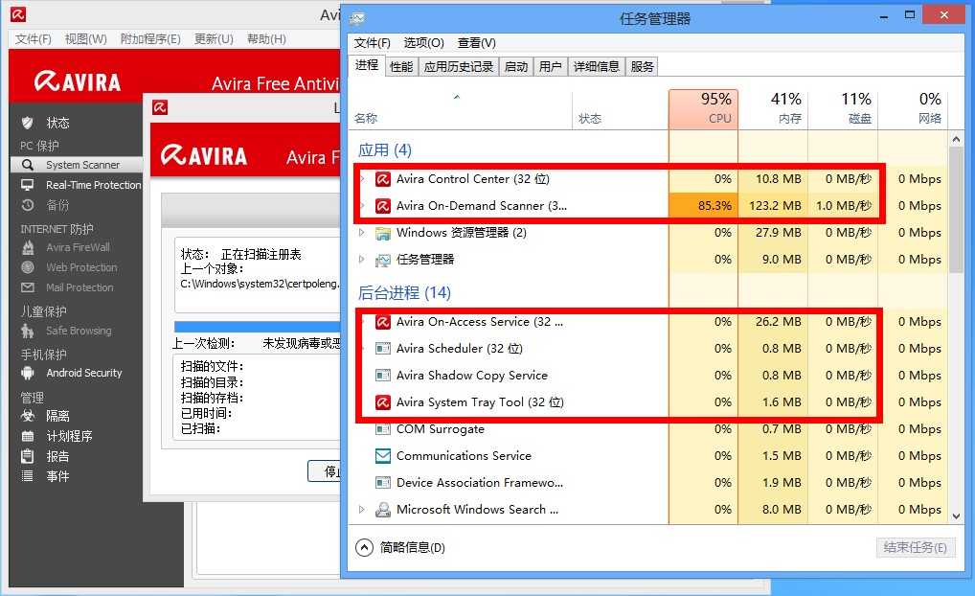Sort processes by the CPU column header

703,109
